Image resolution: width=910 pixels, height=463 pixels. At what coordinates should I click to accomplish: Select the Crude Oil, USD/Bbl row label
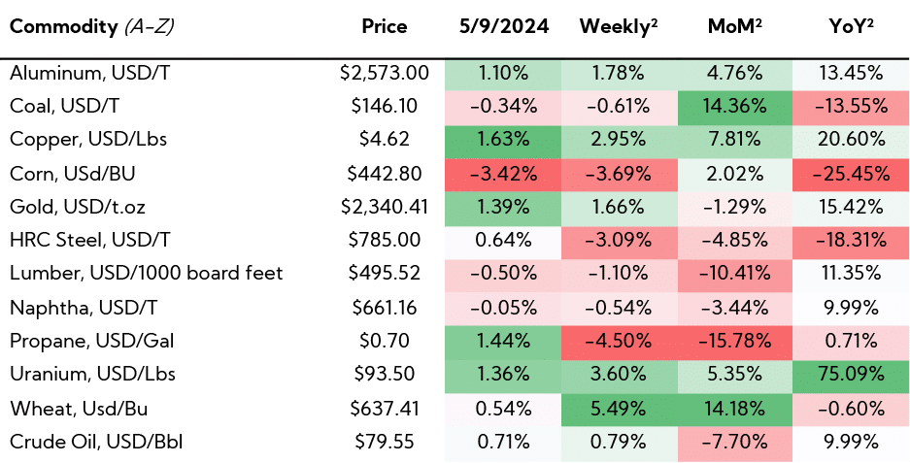[x=94, y=441]
